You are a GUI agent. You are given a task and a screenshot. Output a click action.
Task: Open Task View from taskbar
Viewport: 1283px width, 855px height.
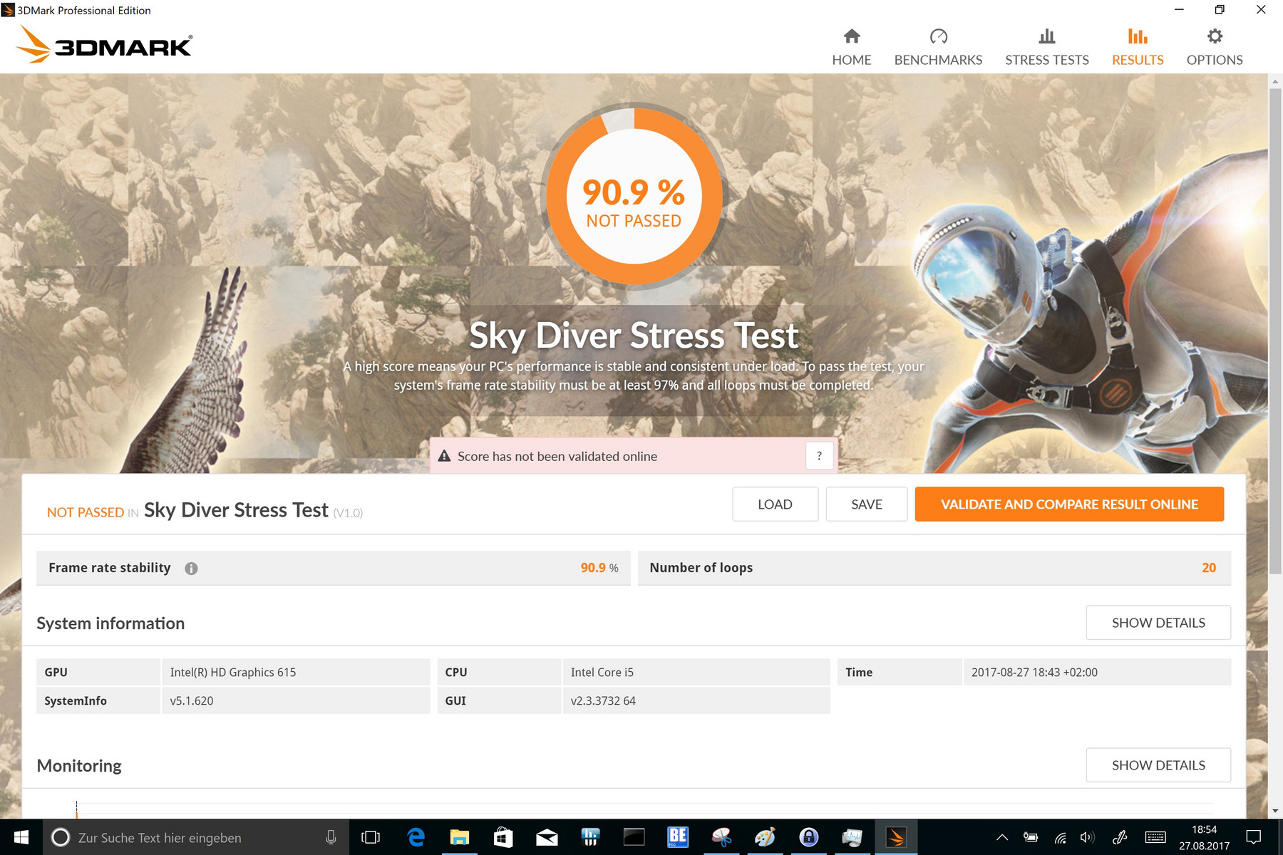coord(371,837)
